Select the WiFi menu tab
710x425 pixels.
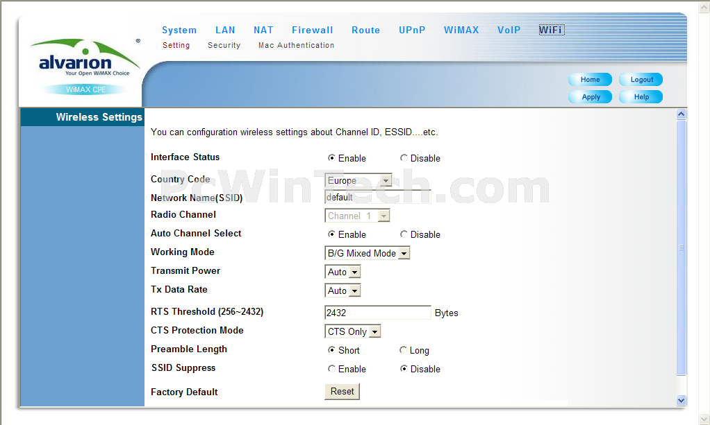pos(551,30)
